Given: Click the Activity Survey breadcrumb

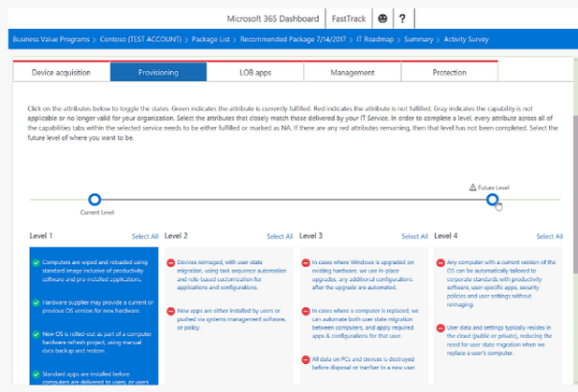Looking at the screenshot, I should tap(466, 39).
